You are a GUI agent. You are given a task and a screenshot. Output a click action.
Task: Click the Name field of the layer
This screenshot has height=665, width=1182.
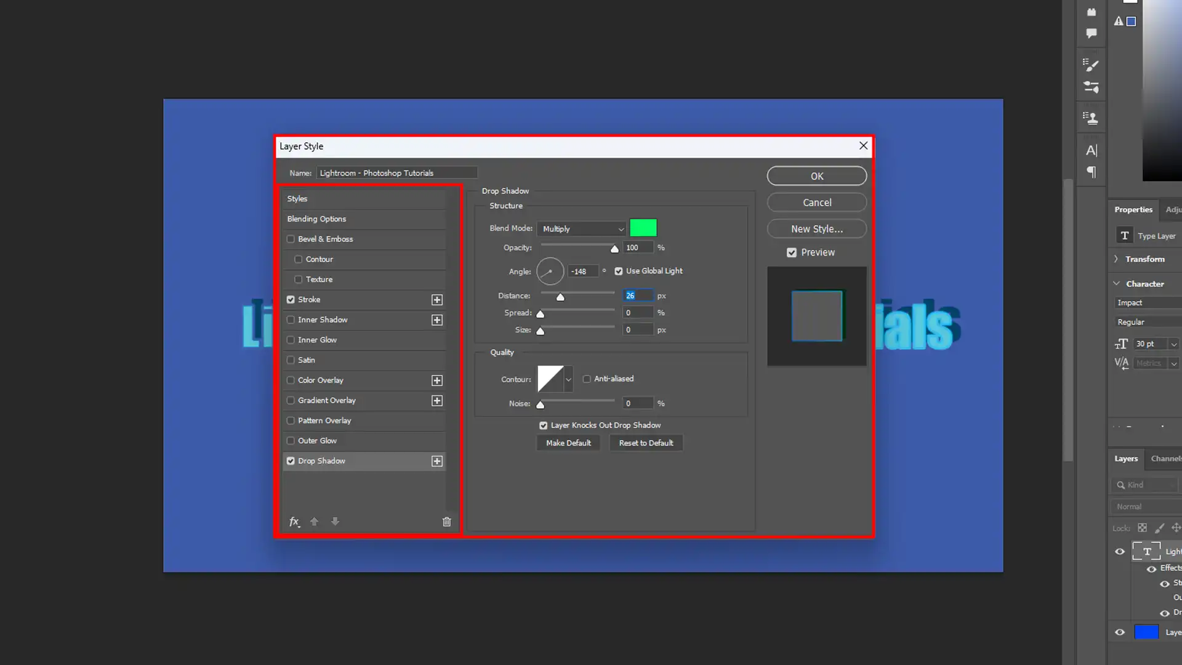tap(396, 173)
